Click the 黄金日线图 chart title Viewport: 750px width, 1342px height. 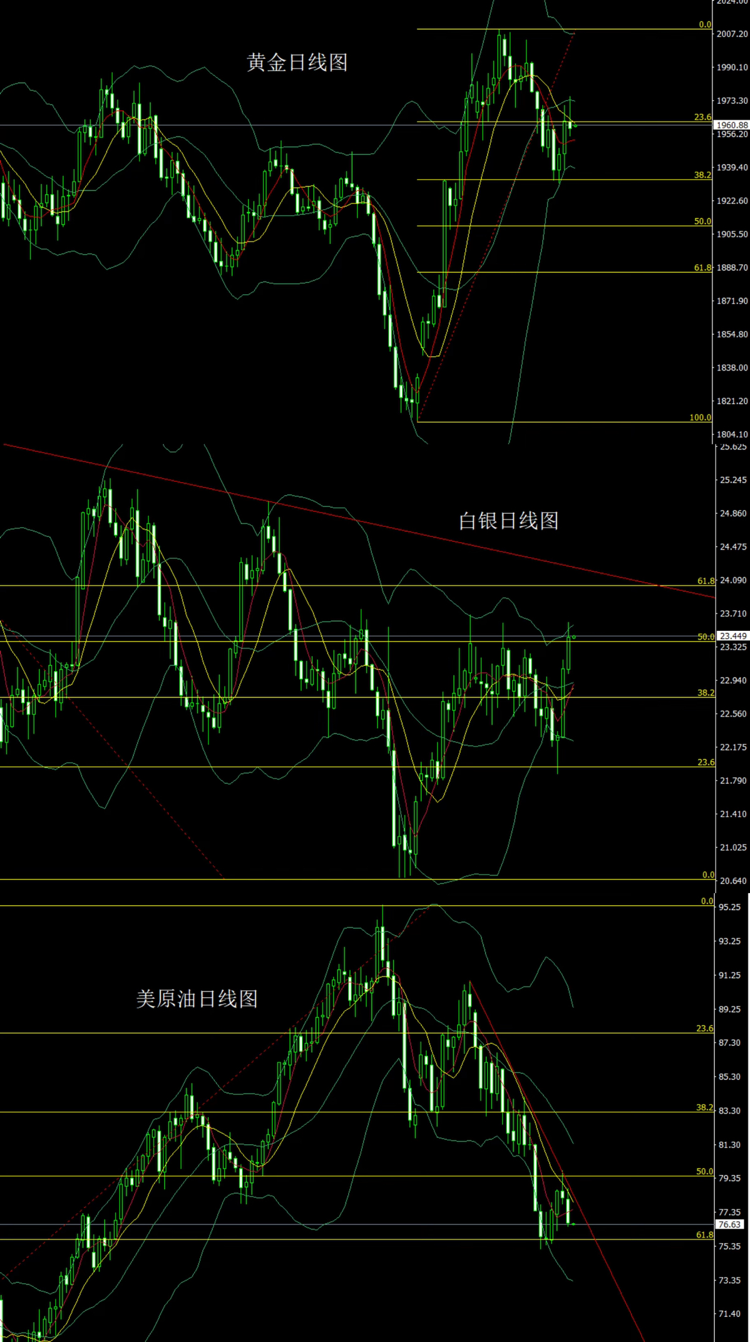pyautogui.click(x=297, y=63)
